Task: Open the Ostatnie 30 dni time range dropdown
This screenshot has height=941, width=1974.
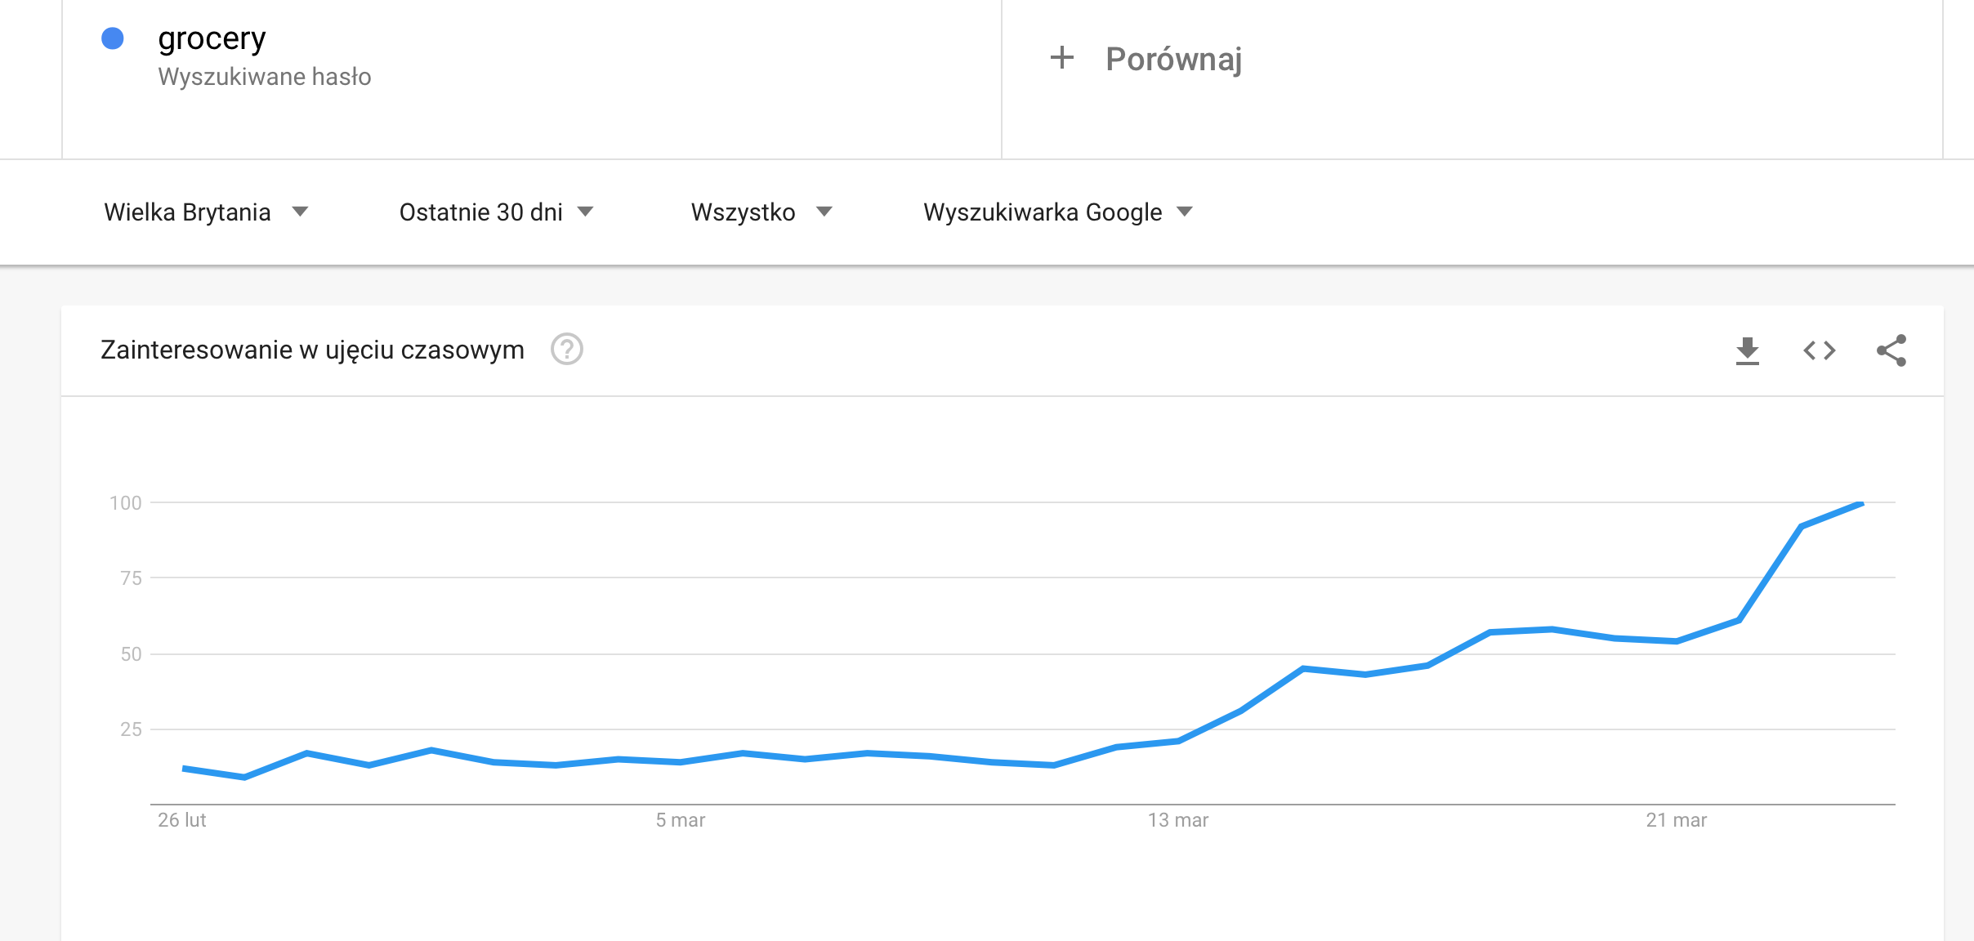Action: pos(496,212)
